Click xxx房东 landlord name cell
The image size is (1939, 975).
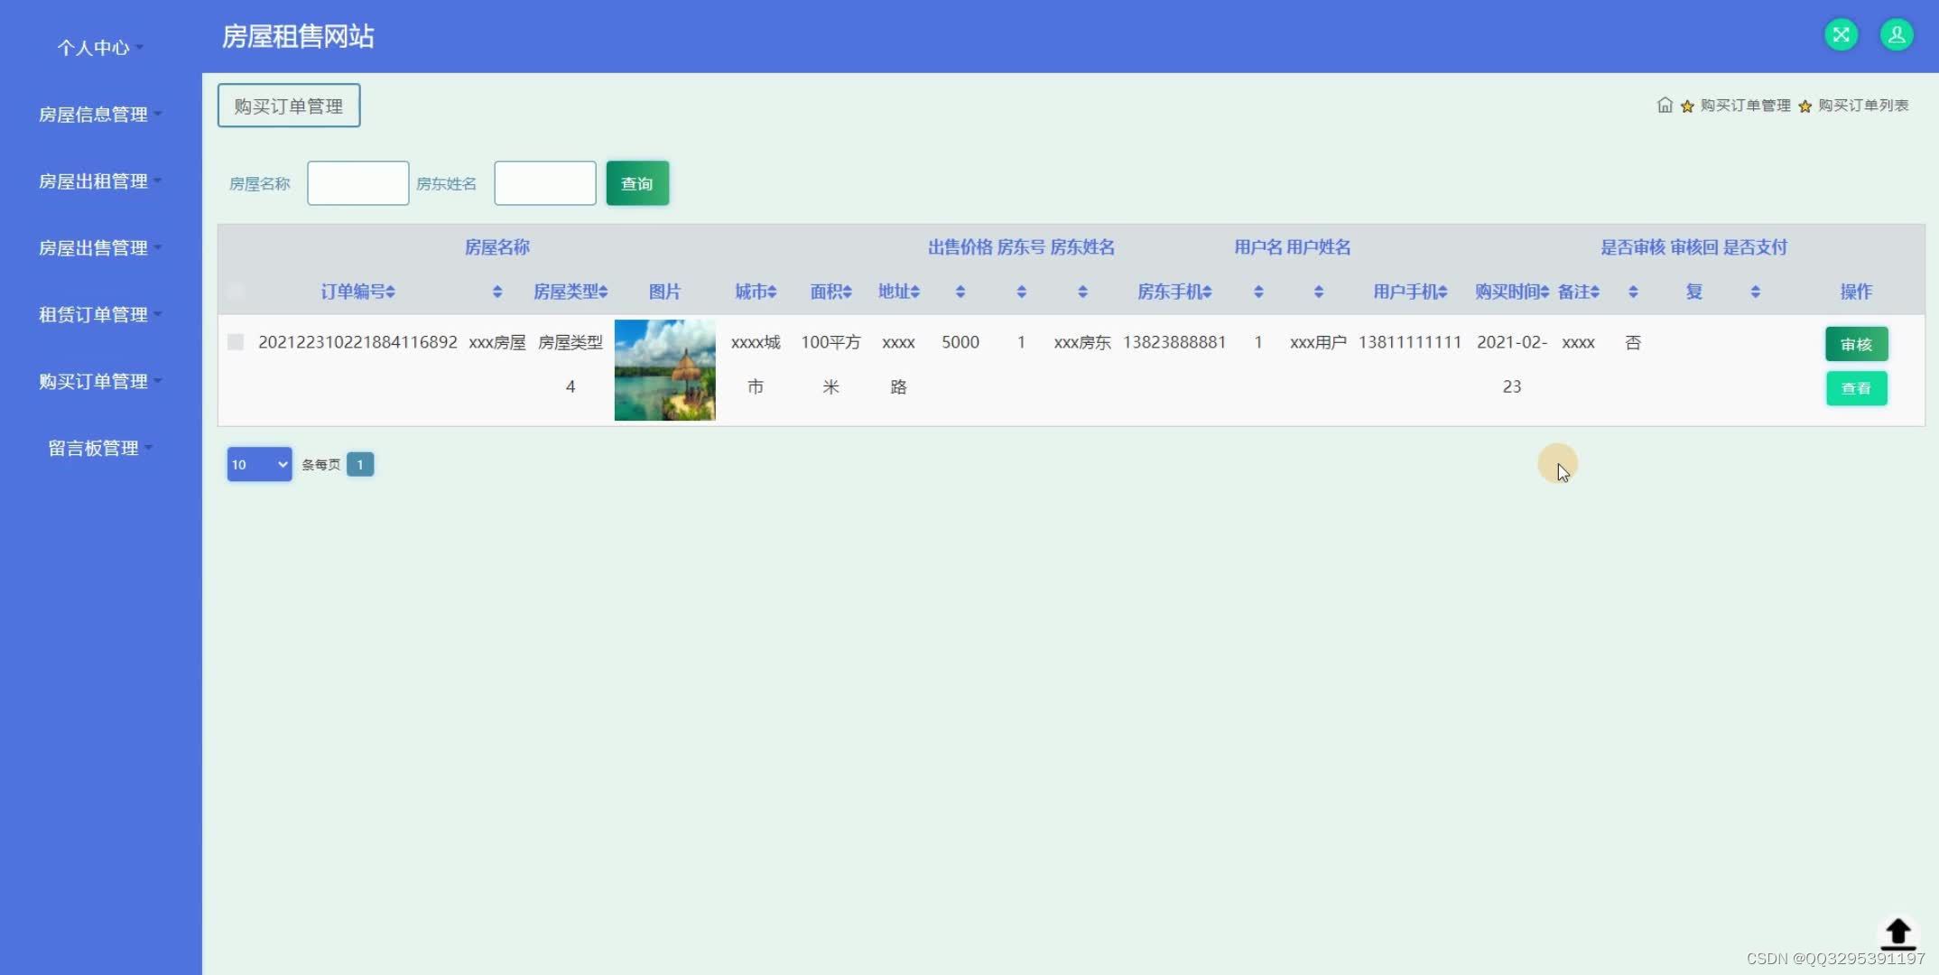click(x=1082, y=342)
